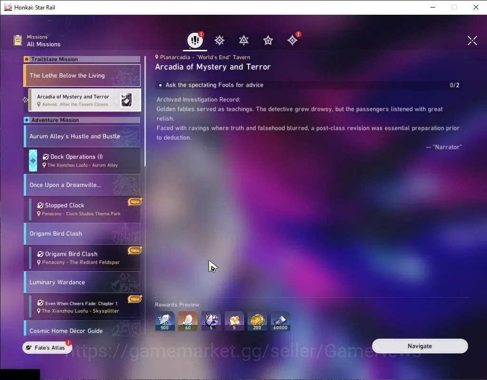Click the 60000 credit reward icon
This screenshot has height=380, width=487.
280,321
